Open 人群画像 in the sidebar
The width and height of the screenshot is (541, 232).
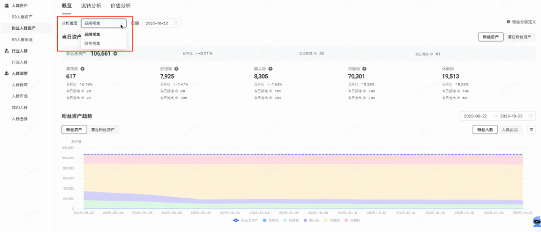tap(19, 119)
